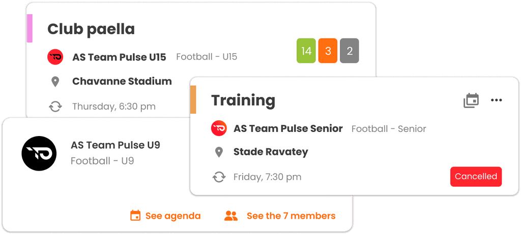Viewport: 521px width, 234px height.
Task: Click the green 14 attendance badge
Action: tap(306, 51)
